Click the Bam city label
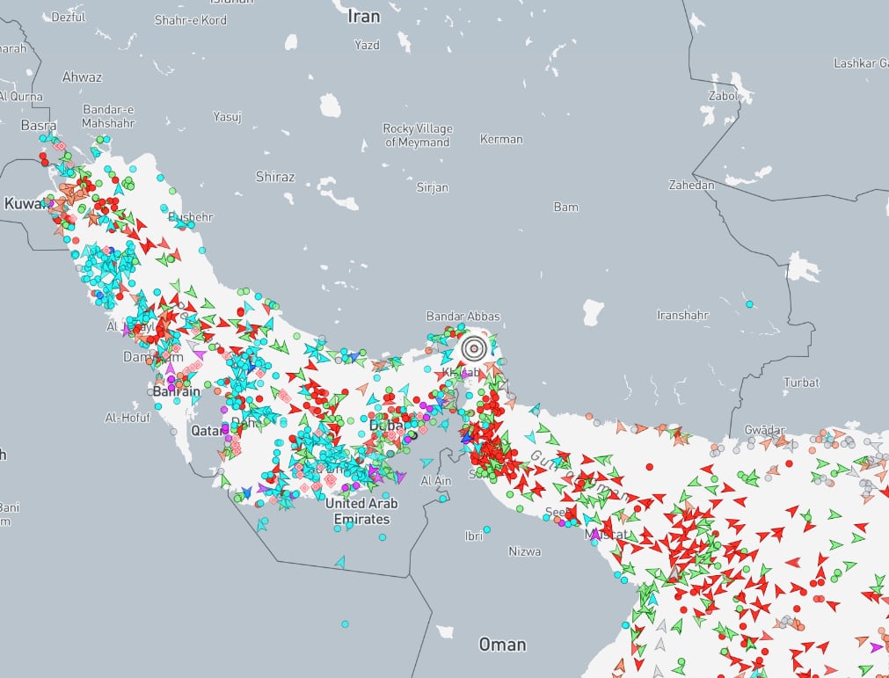 point(565,207)
